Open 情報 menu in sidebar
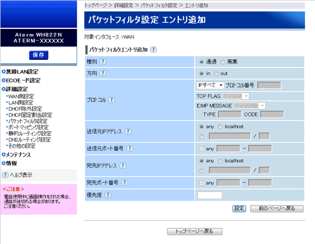This screenshot has height=244, width=315. [11, 164]
